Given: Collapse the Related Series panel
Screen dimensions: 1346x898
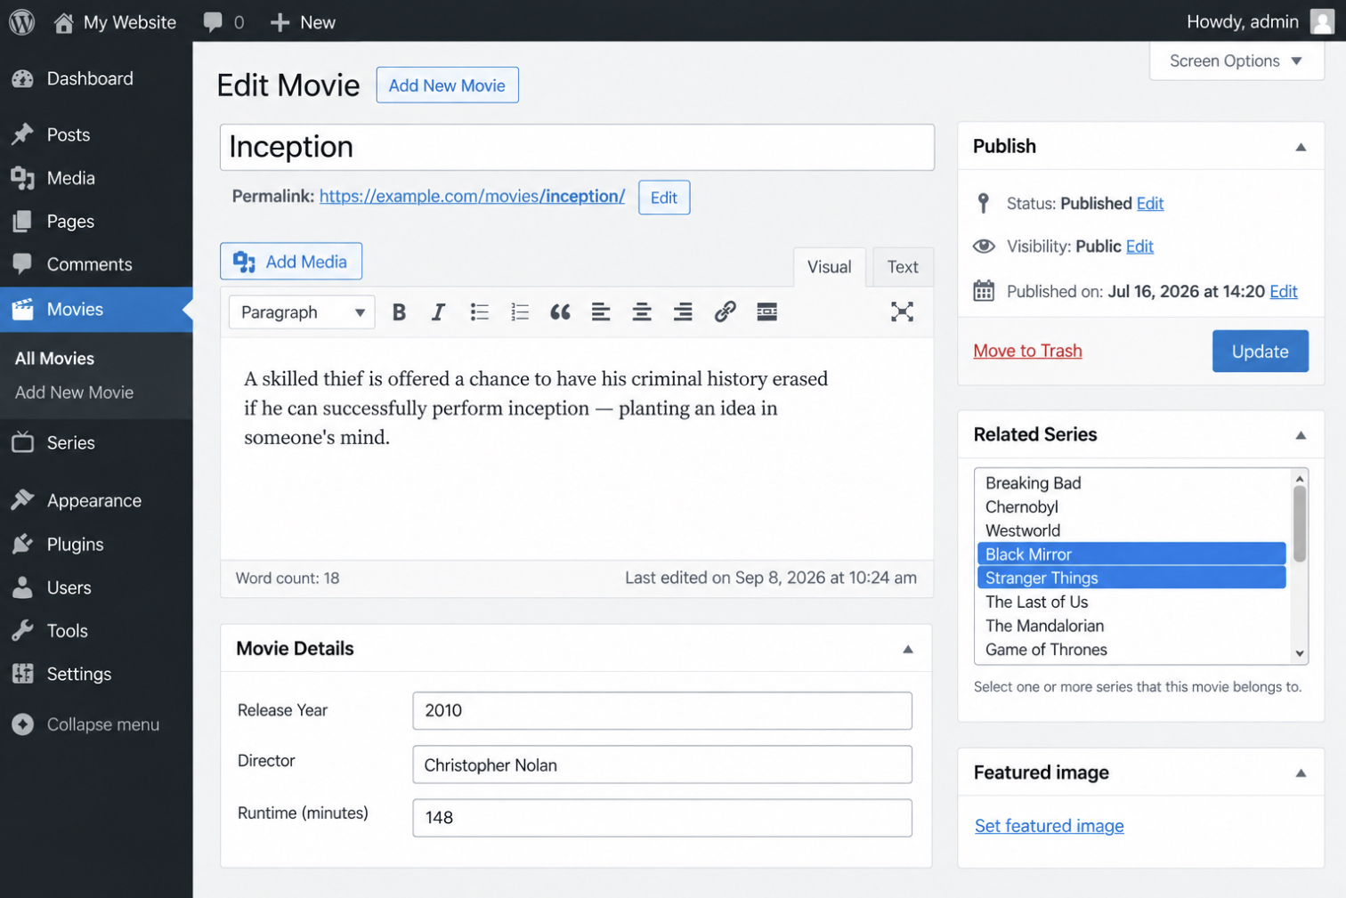Looking at the screenshot, I should (x=1301, y=435).
